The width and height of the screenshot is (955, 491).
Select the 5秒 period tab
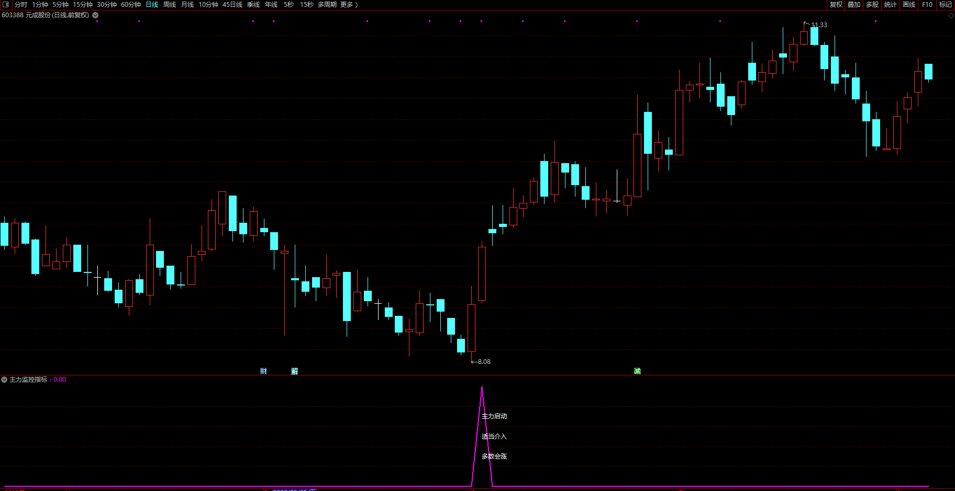pos(288,4)
